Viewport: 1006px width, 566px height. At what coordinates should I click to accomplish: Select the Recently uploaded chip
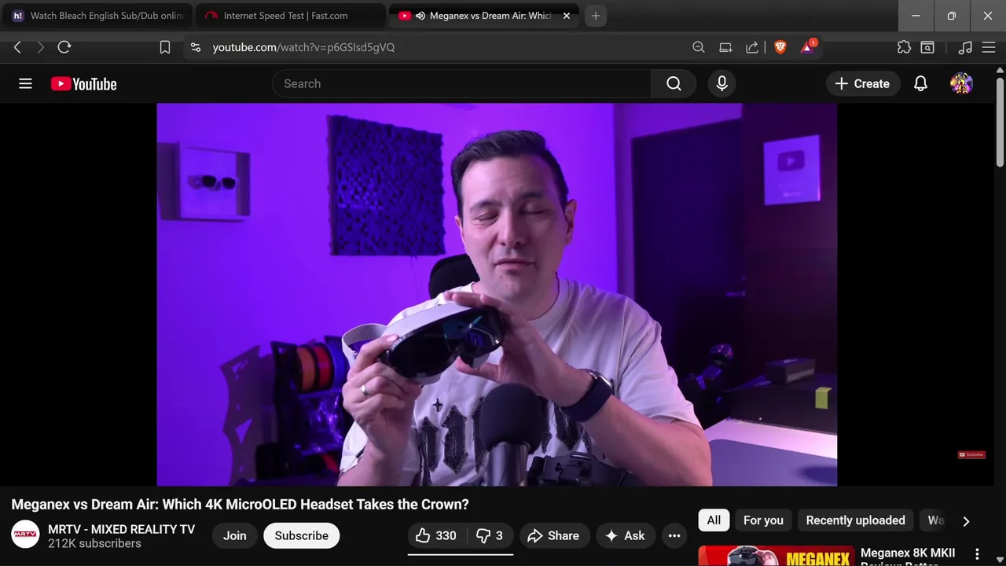click(855, 520)
